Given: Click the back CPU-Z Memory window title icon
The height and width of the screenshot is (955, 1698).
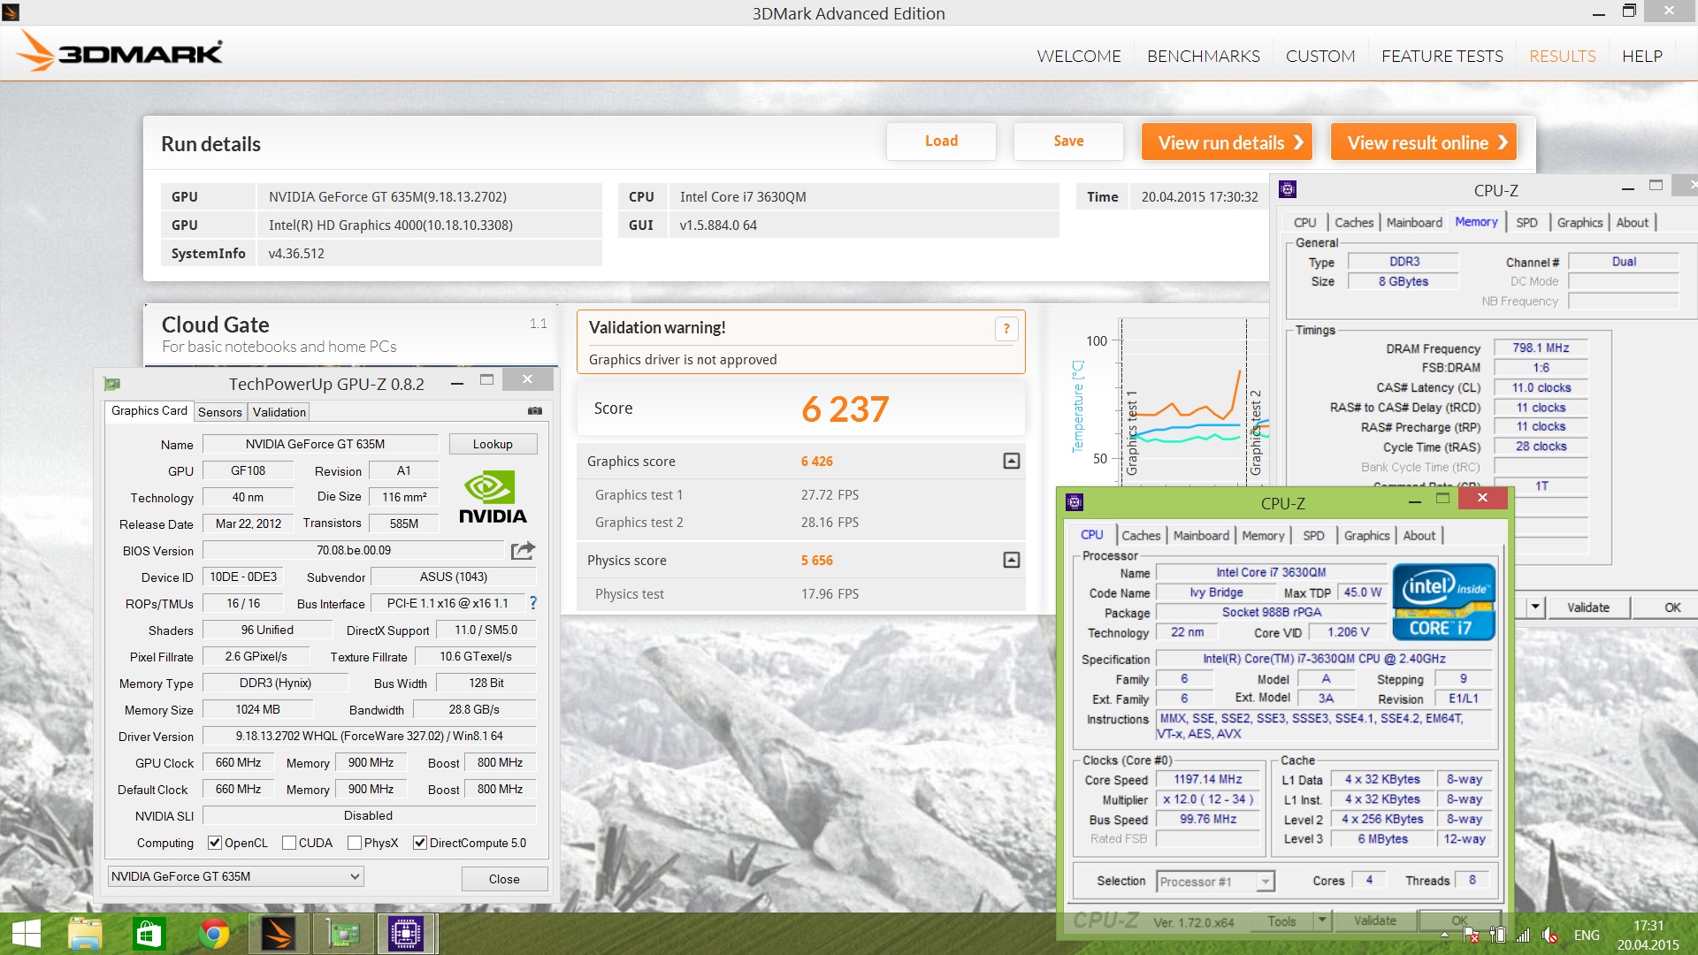Looking at the screenshot, I should pos(1288,189).
